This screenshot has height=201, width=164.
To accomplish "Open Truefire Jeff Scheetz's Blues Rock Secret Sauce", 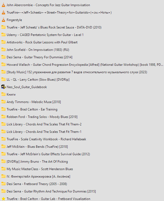I will (x=54, y=27).
